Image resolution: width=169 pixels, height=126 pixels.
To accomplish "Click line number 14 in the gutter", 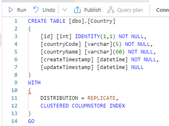I will tap(14, 121).
